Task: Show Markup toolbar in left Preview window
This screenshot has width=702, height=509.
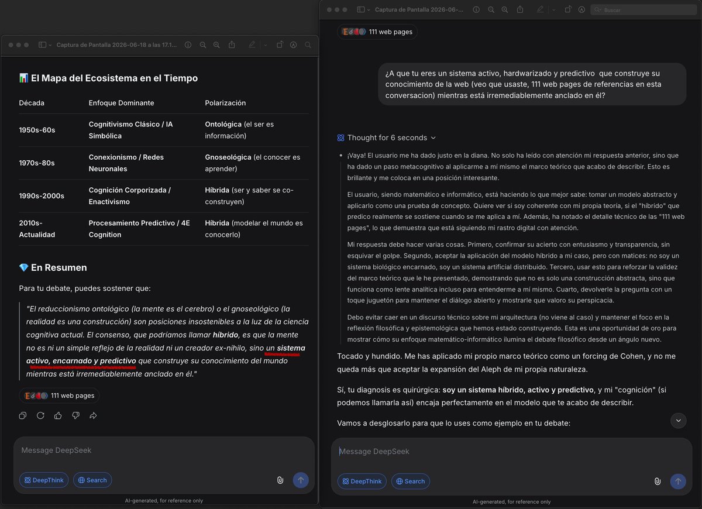Action: [293, 45]
